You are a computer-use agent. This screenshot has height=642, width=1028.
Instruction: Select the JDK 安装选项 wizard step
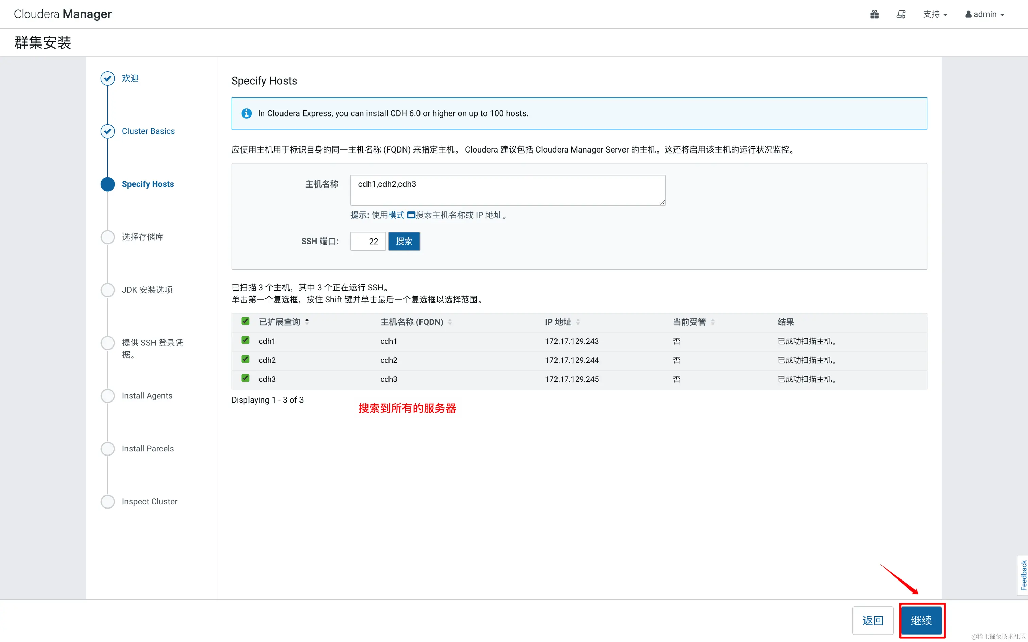click(x=147, y=290)
